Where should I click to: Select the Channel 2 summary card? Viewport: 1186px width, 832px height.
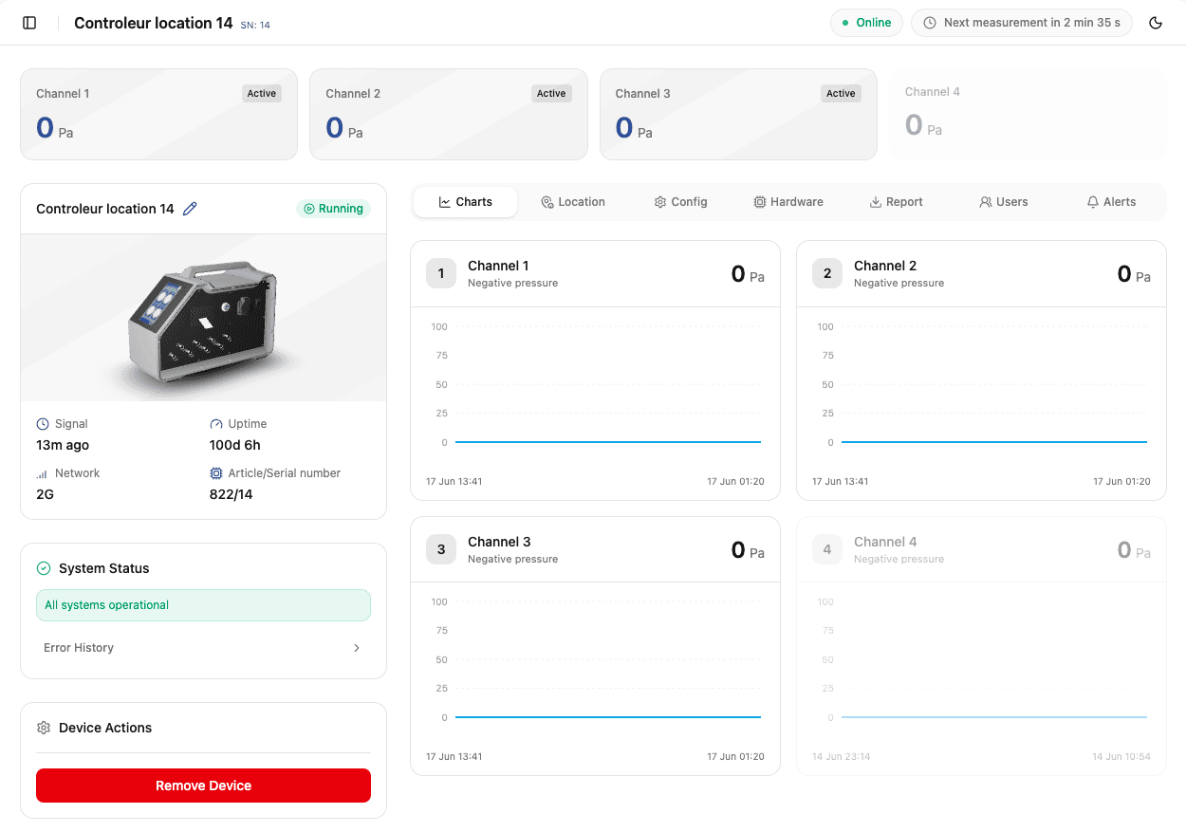tap(448, 114)
